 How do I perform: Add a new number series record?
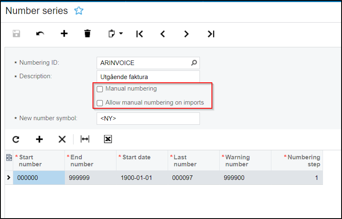(64, 34)
